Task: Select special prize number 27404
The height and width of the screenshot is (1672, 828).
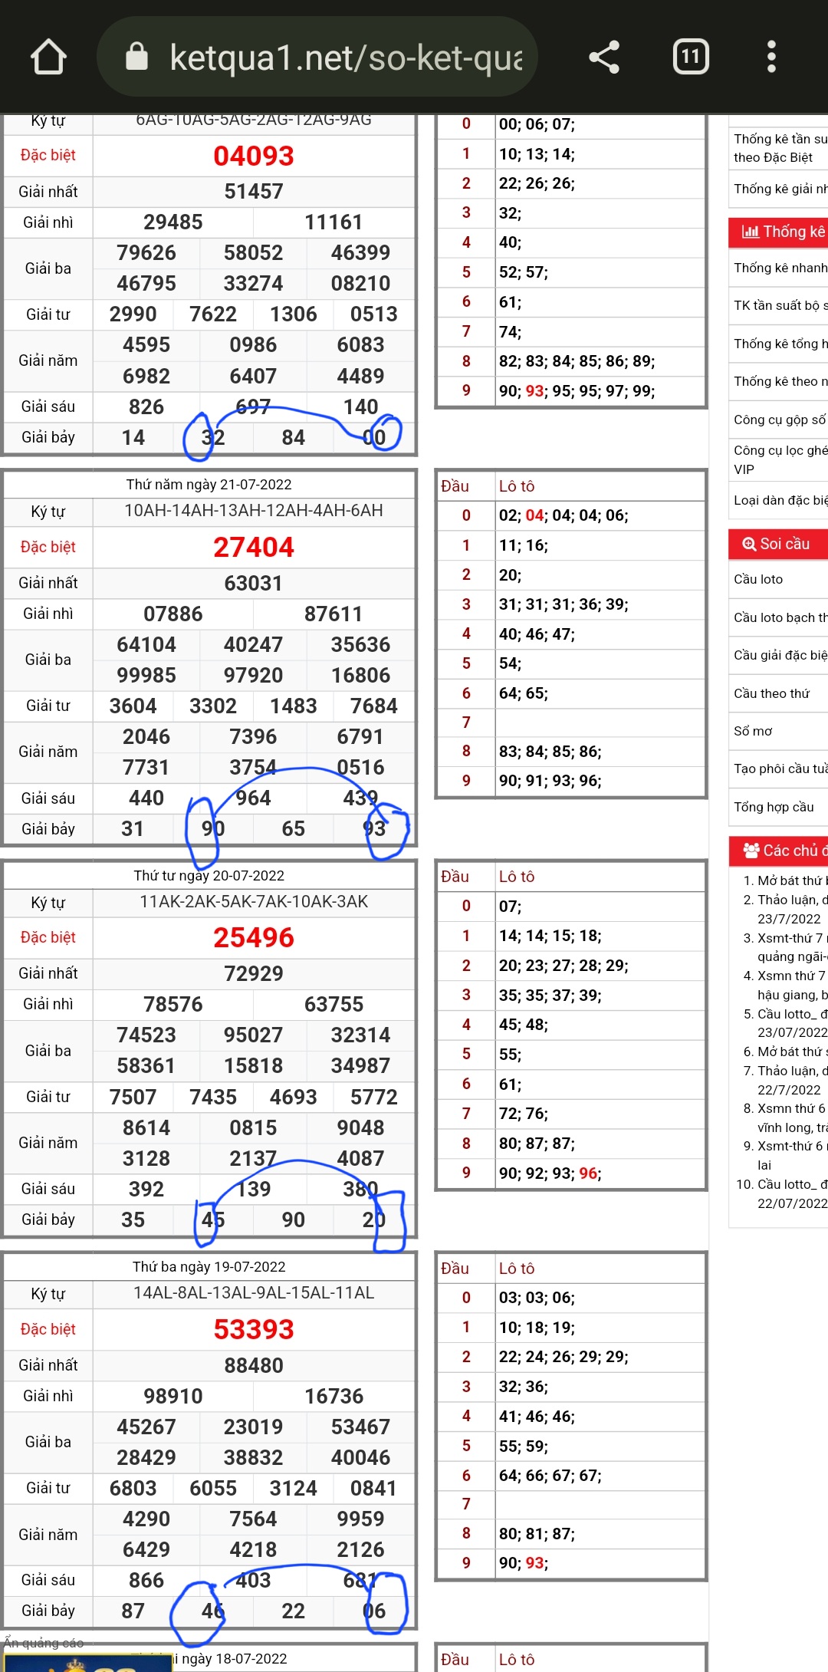Action: click(254, 547)
